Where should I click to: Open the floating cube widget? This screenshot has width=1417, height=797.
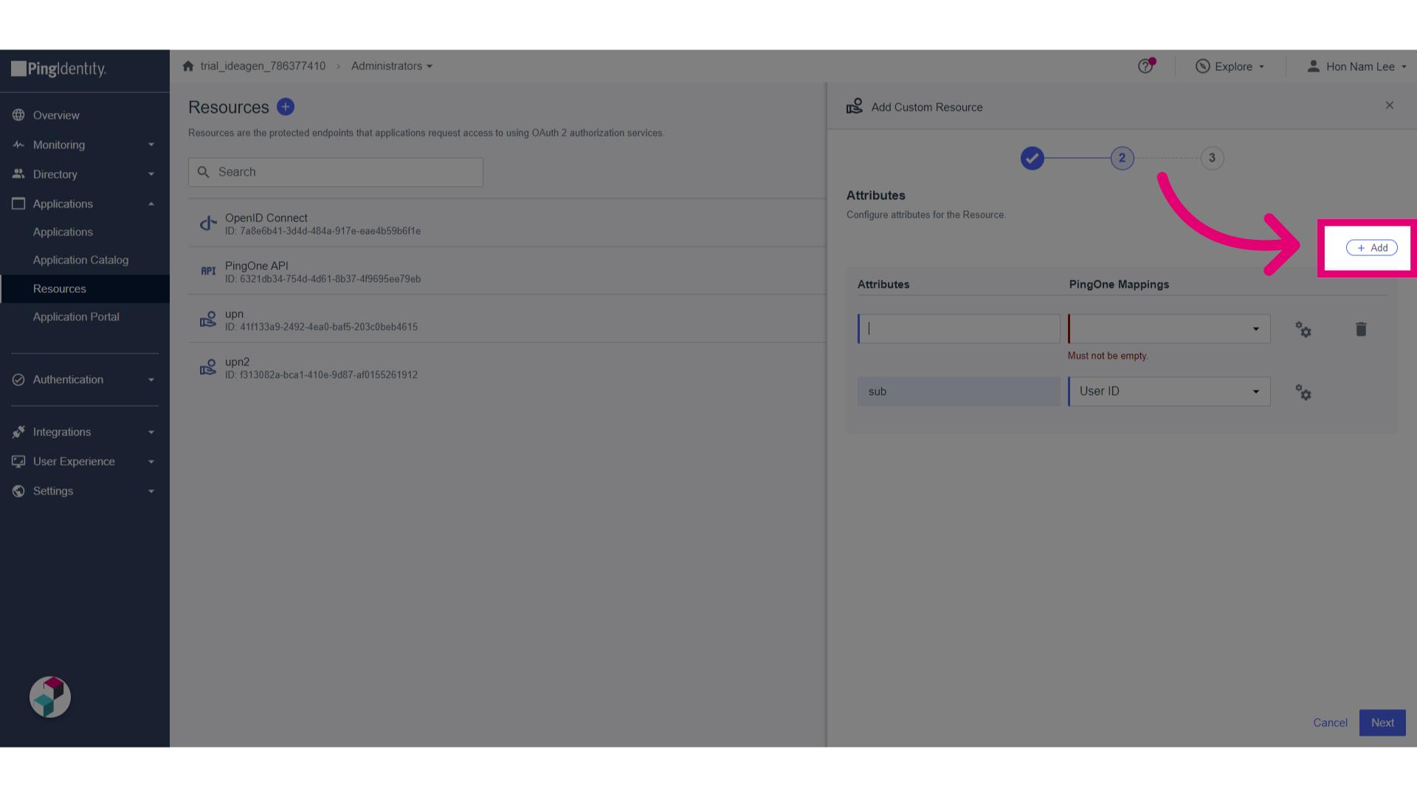click(x=50, y=697)
